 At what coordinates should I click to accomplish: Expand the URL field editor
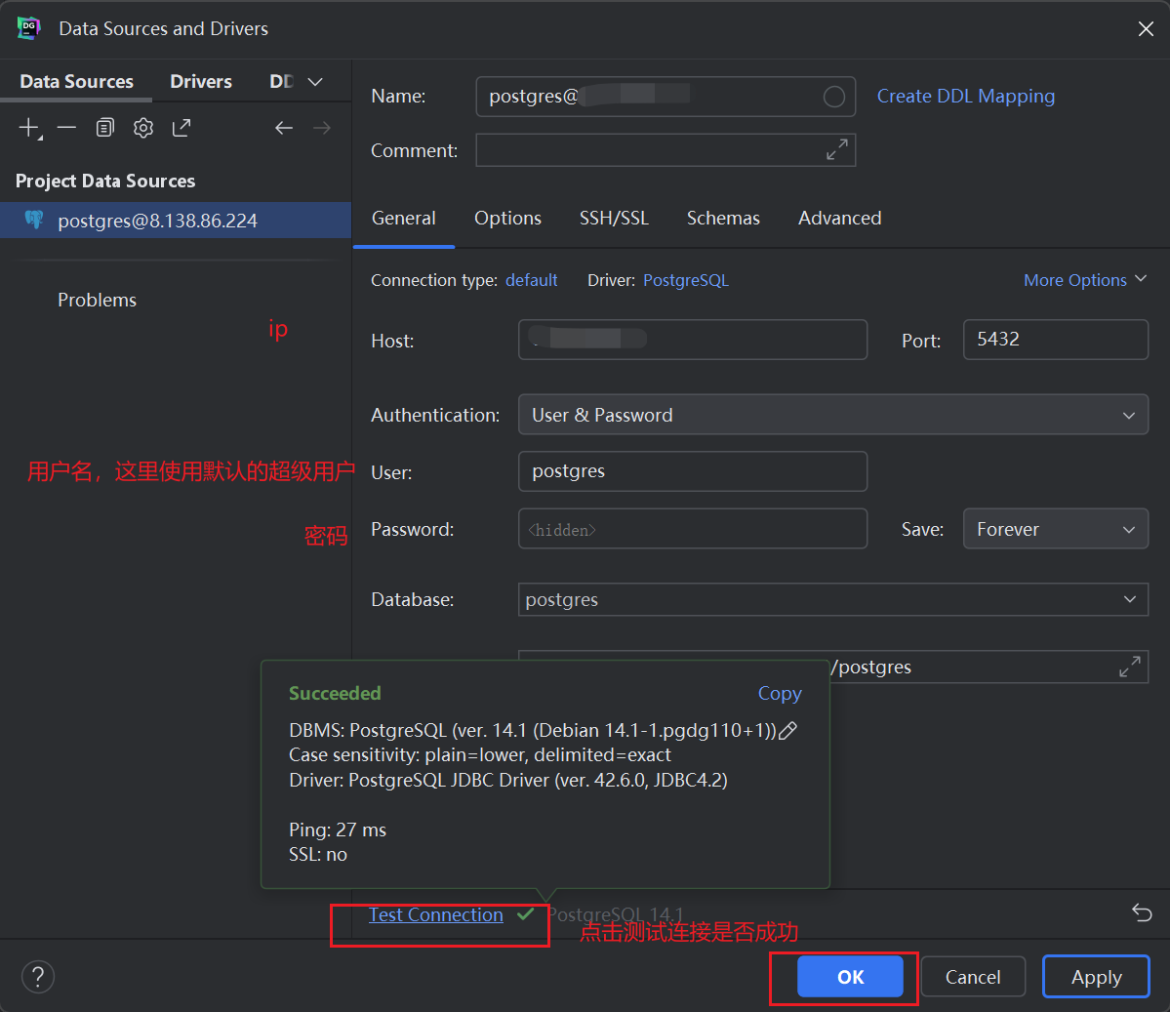pos(1129,667)
